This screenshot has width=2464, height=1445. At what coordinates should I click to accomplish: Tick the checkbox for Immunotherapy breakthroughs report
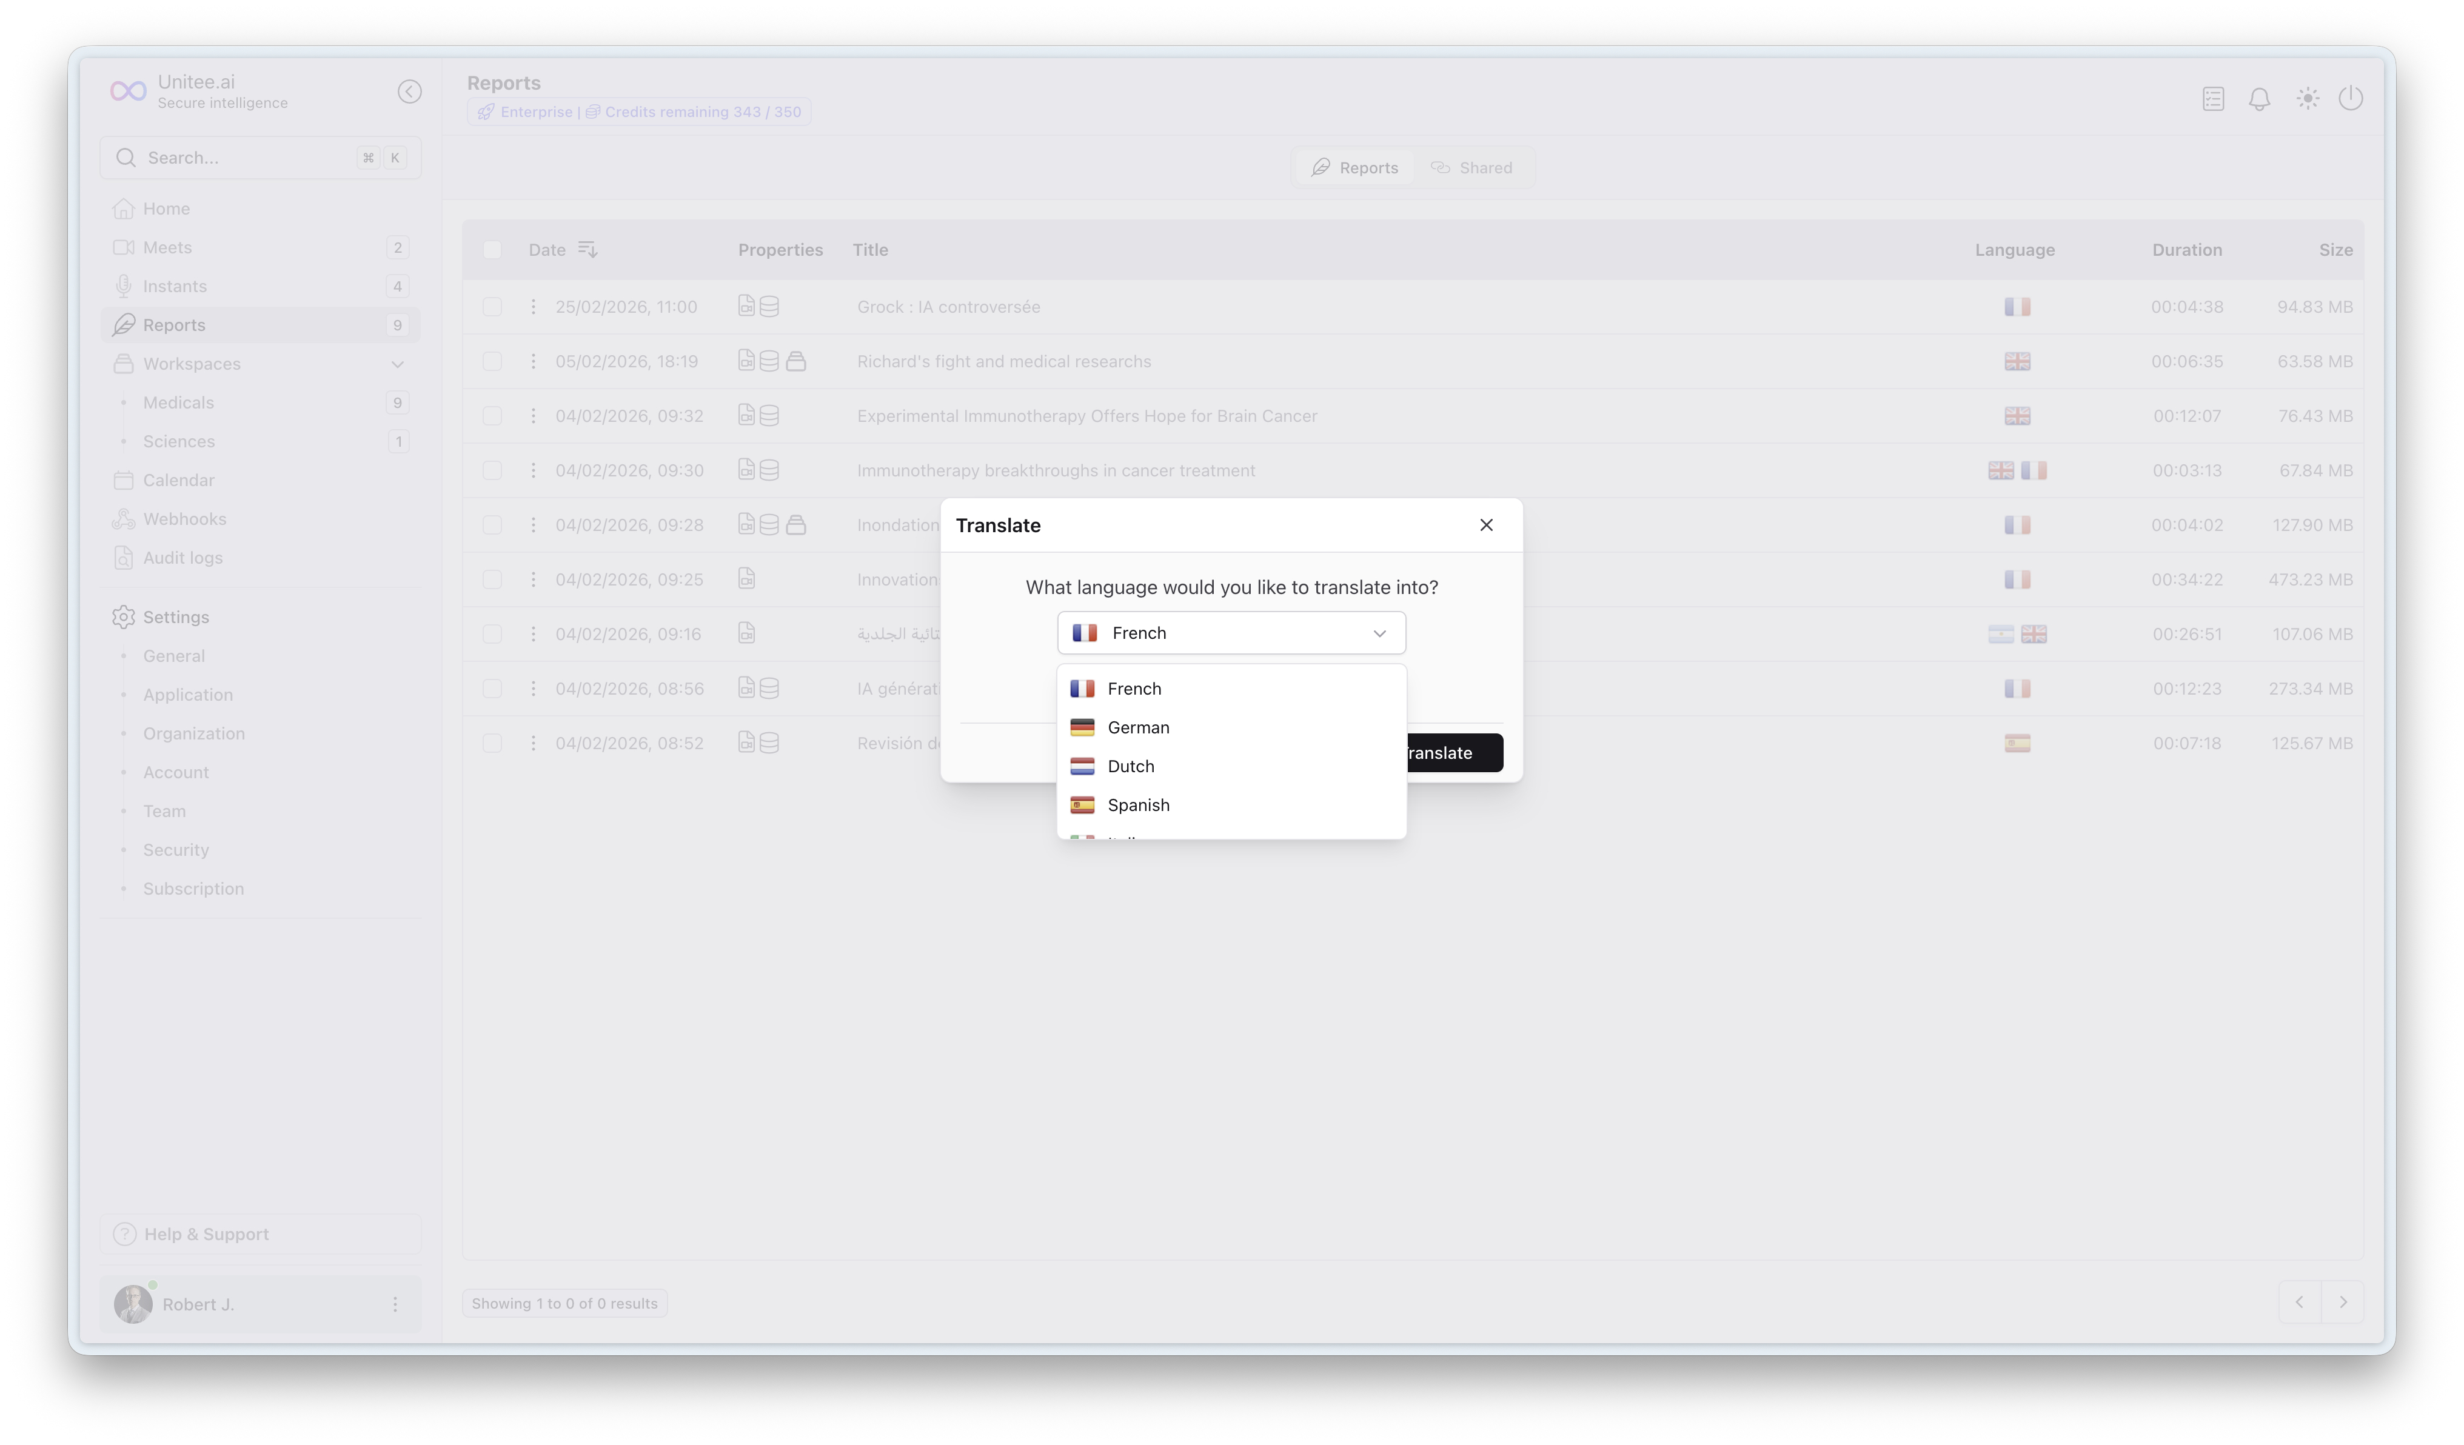click(x=492, y=470)
